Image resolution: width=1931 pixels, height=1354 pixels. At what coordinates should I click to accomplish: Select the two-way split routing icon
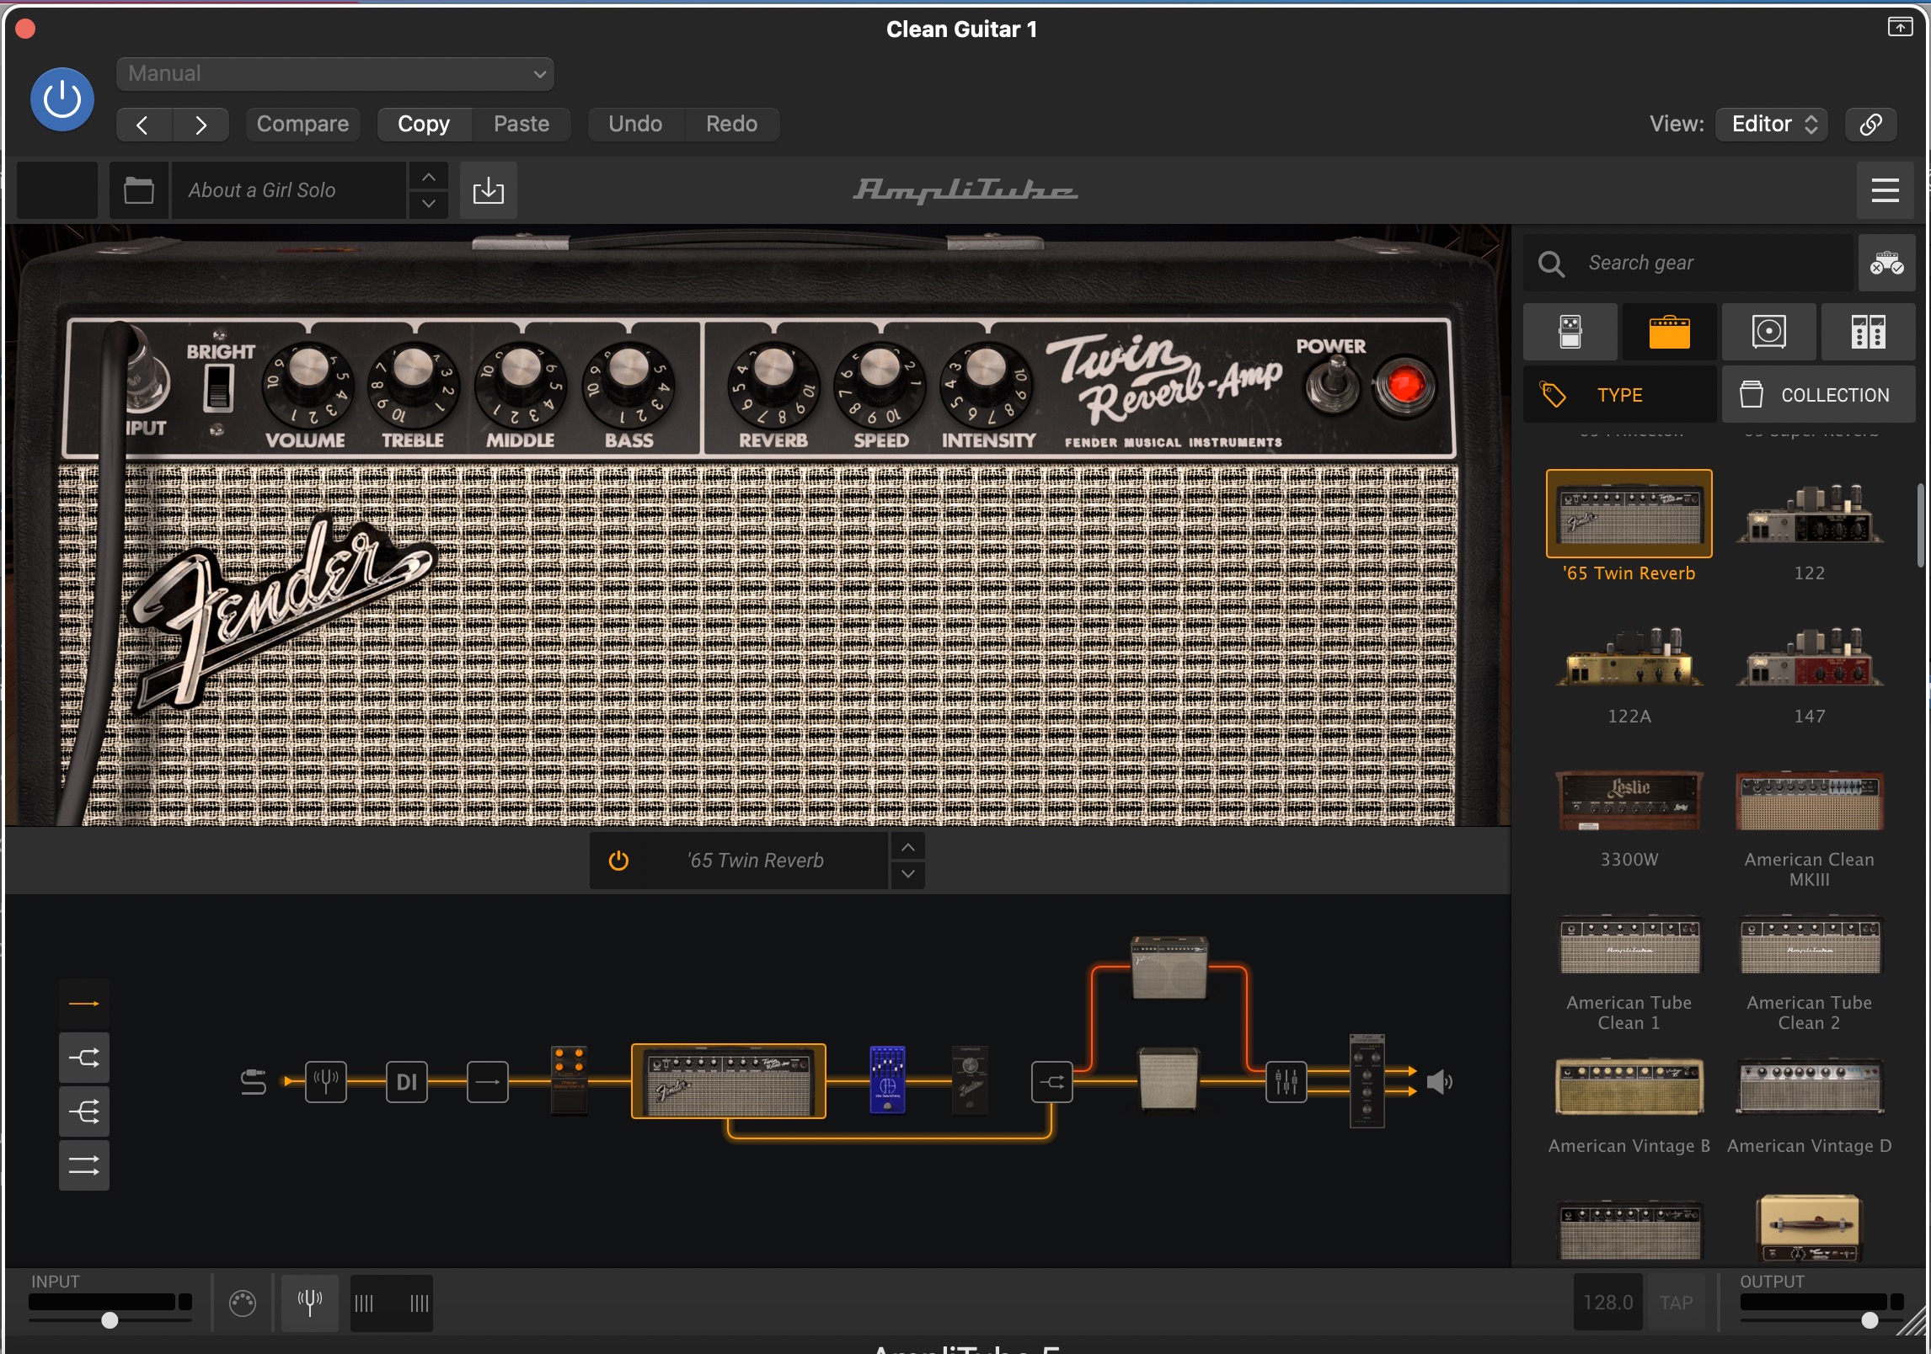[84, 1058]
